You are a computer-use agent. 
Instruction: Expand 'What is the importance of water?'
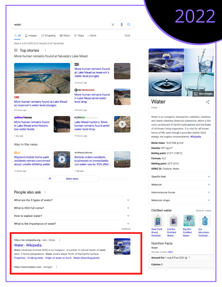point(72,224)
